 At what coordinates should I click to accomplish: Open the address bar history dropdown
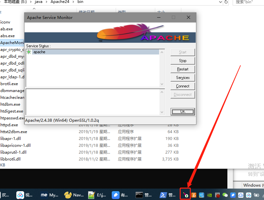tap(221, 2)
